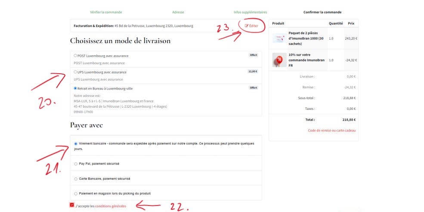The width and height of the screenshot is (424, 212).
Task: Go to Vérifier la commande step
Action: point(106,12)
